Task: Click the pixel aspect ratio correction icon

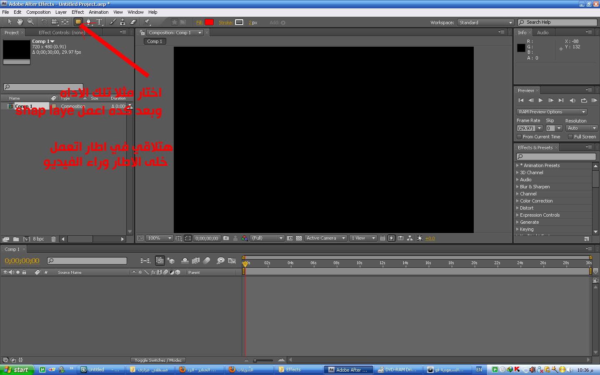Action: [x=382, y=238]
